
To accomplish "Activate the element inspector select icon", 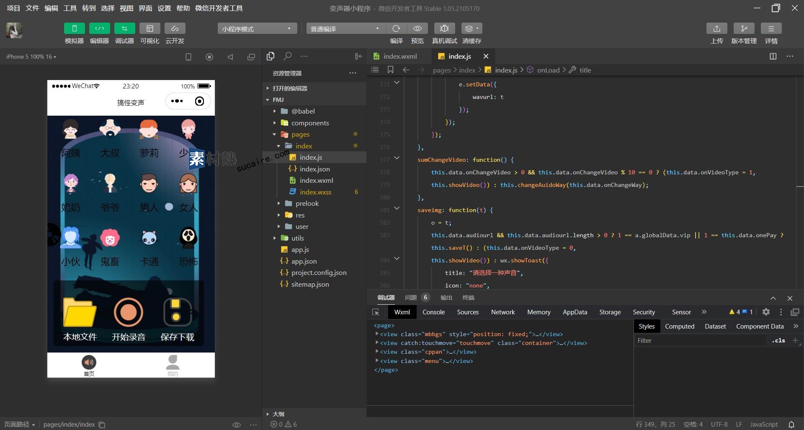I will click(376, 312).
